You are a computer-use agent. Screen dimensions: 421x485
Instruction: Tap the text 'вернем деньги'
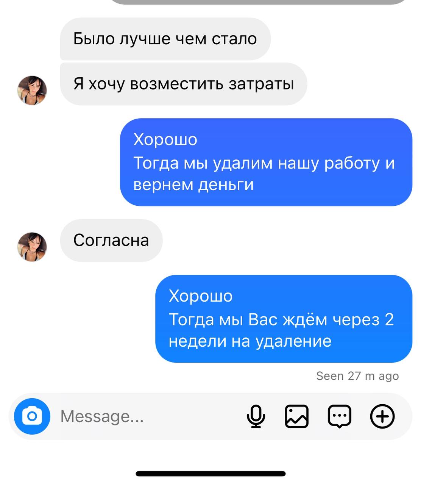[x=193, y=185]
